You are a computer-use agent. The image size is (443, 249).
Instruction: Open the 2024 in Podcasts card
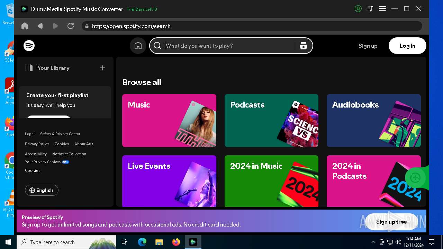[374, 181]
